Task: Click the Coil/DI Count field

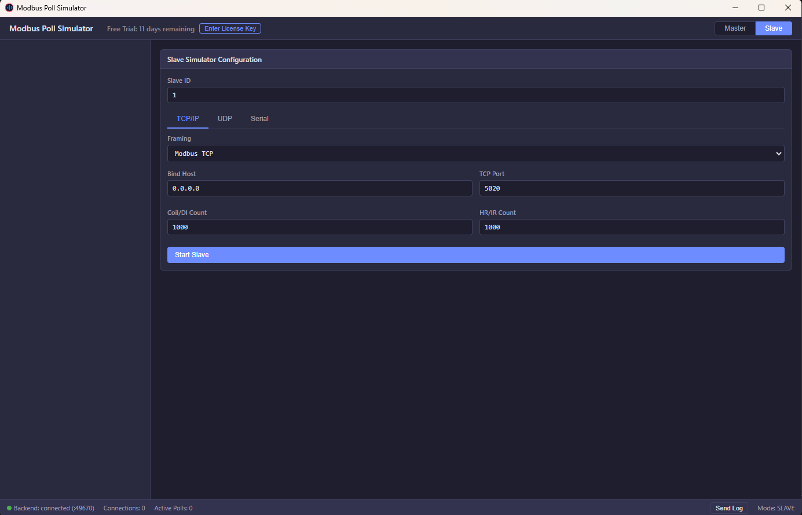Action: click(x=320, y=227)
